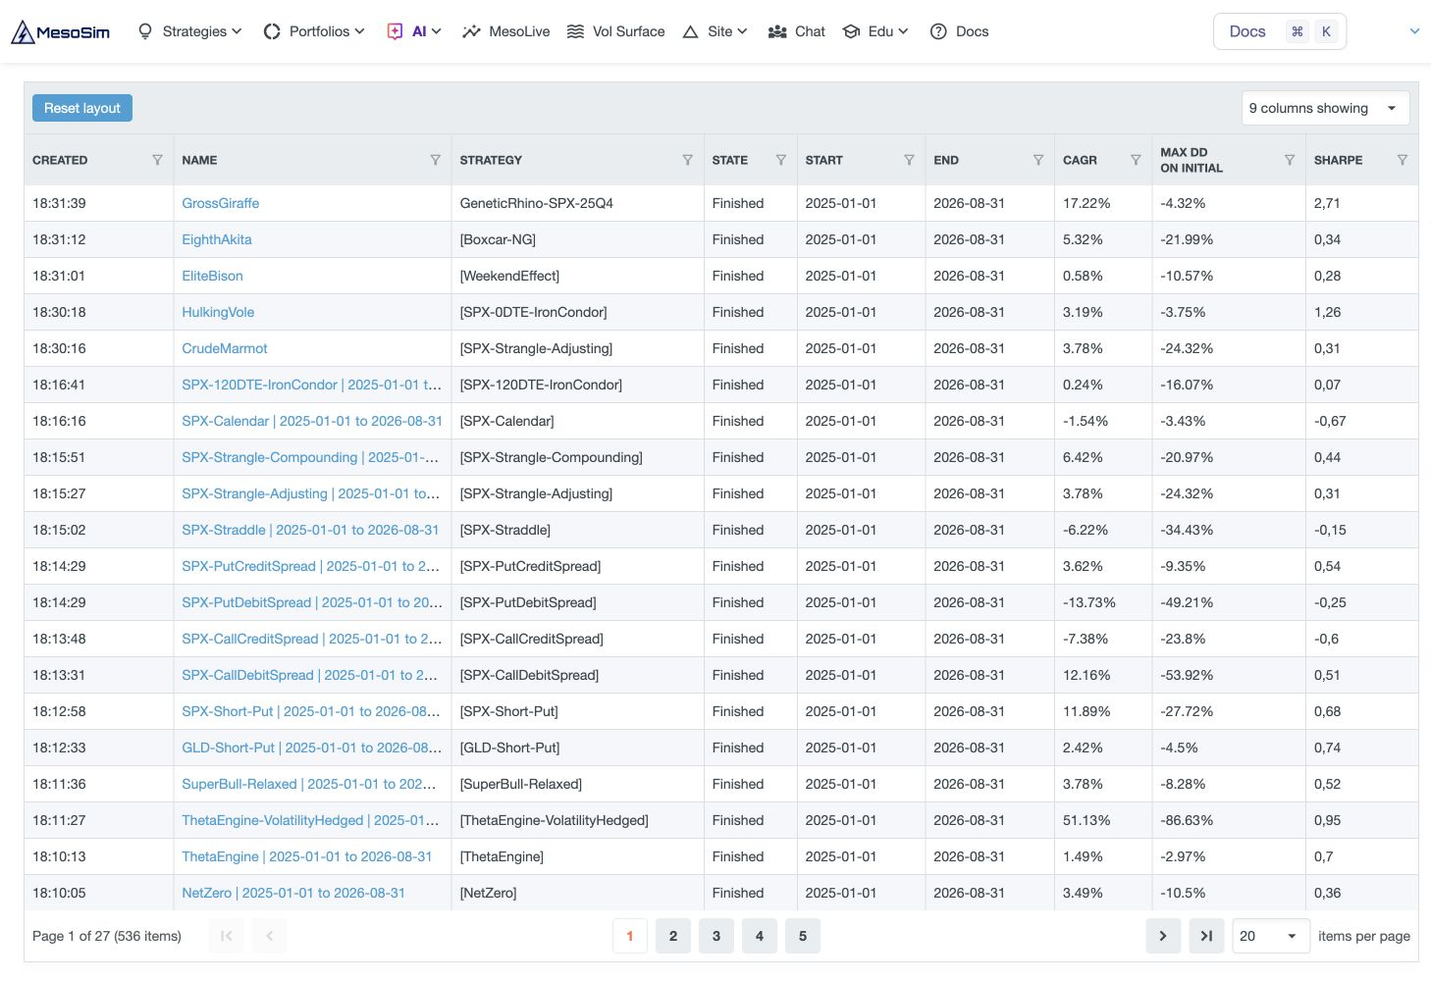This screenshot has height=981, width=1431.
Task: Expand the Portfolios menu
Action: [314, 31]
